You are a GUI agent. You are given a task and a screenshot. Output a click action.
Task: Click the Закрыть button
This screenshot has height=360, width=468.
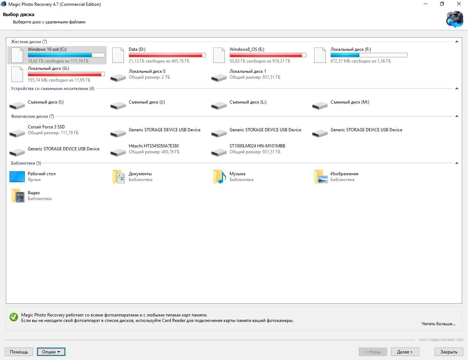[x=449, y=352]
